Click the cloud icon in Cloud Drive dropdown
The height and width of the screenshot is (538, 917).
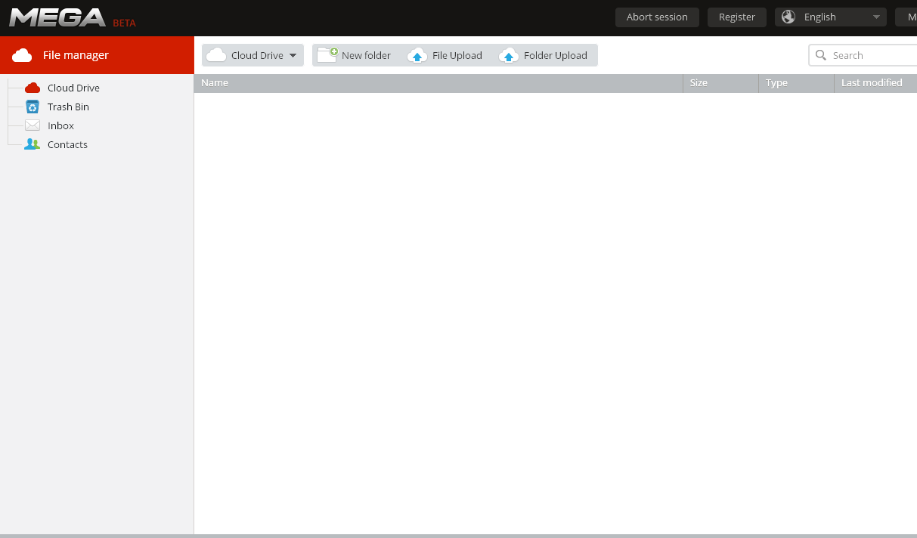(216, 55)
